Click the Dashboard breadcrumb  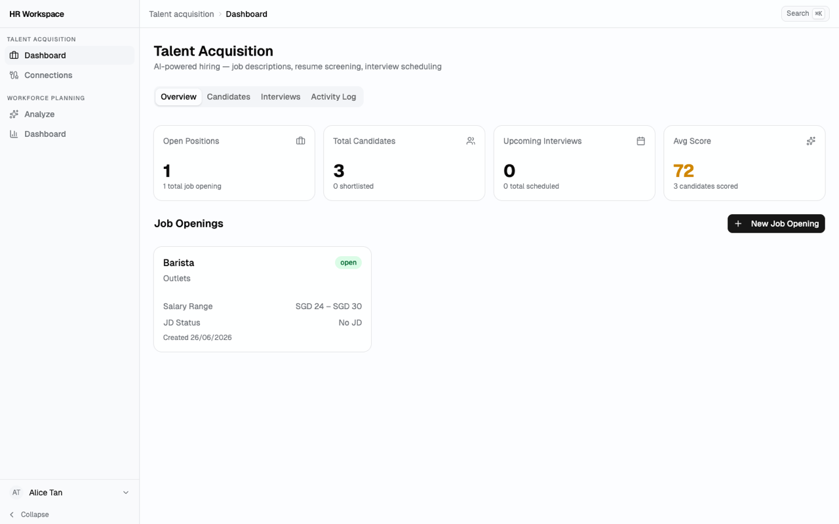click(x=246, y=14)
